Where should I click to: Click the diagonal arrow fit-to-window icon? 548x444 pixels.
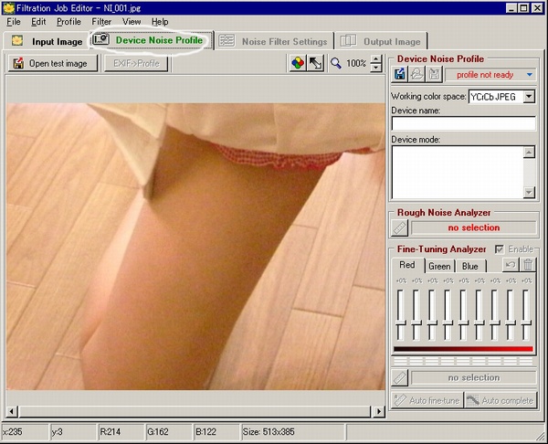pos(316,63)
